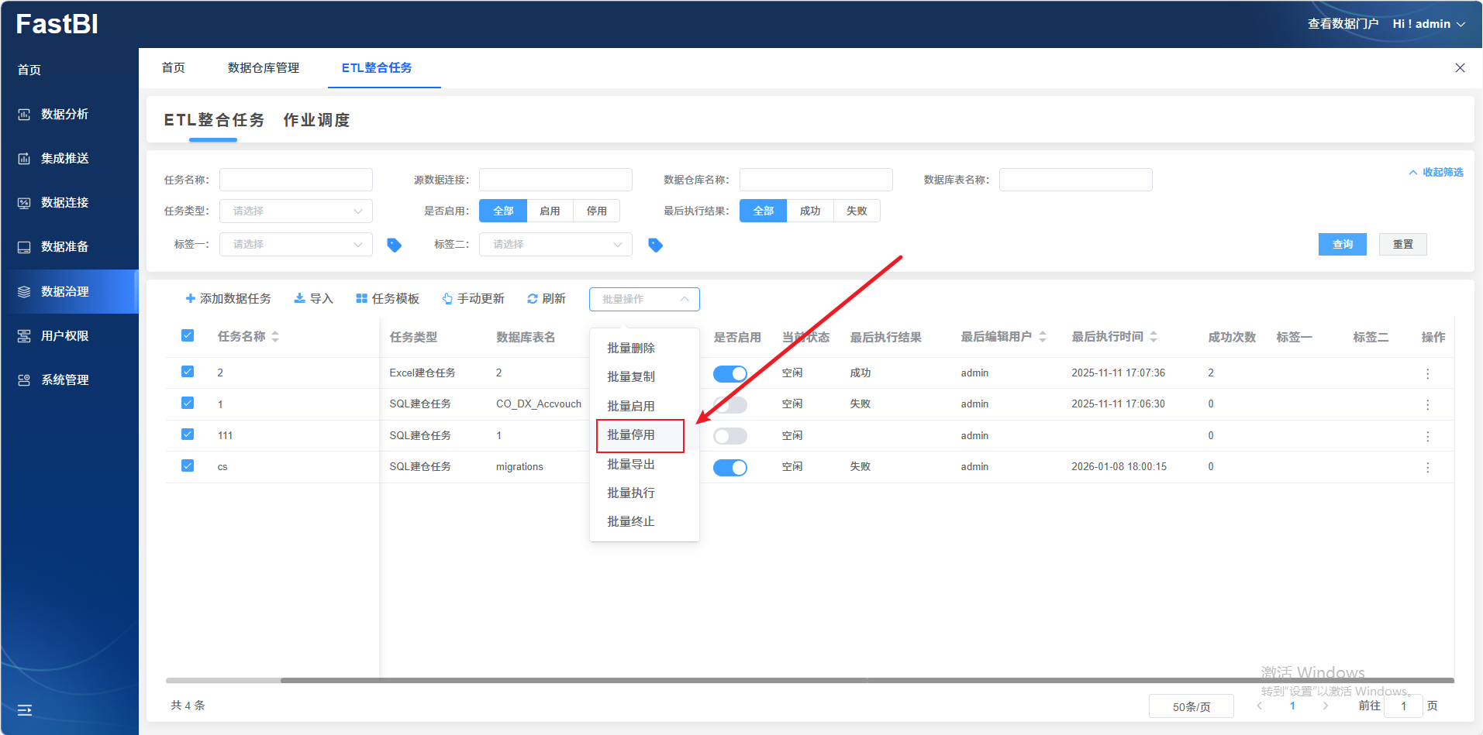1483x735 pixels.
Task: Collapse sidebar using bottom-left menu icon
Action: pos(25,709)
